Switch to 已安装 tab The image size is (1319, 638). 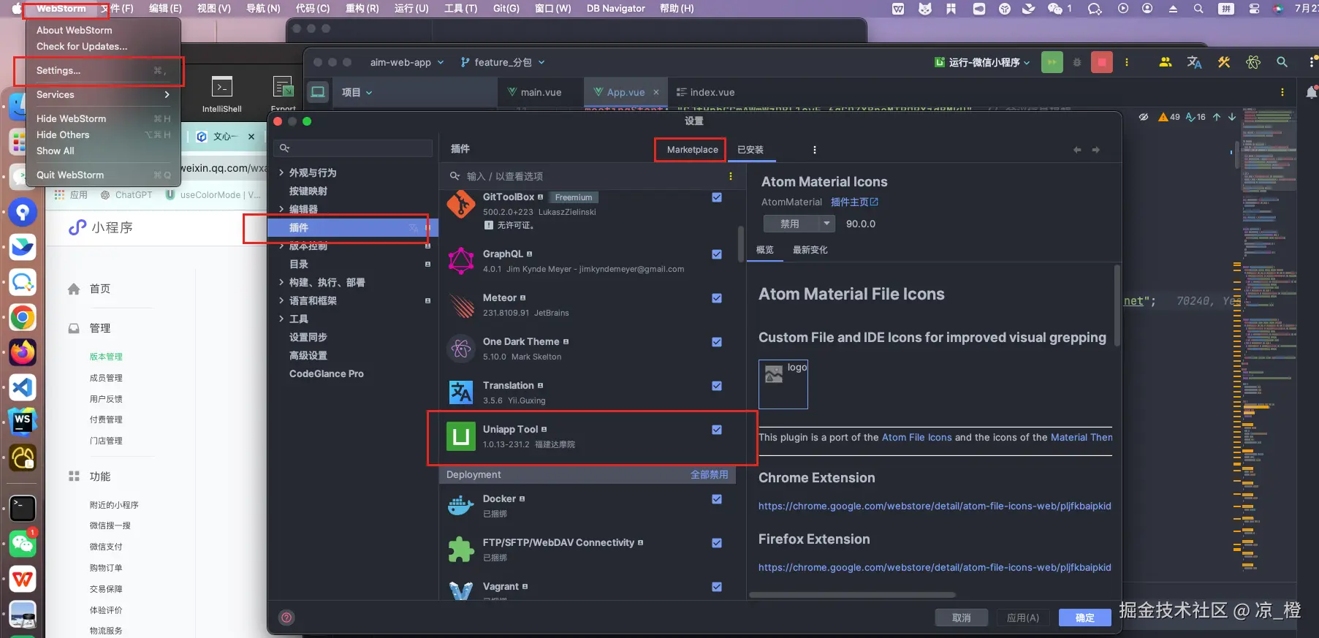[750, 150]
